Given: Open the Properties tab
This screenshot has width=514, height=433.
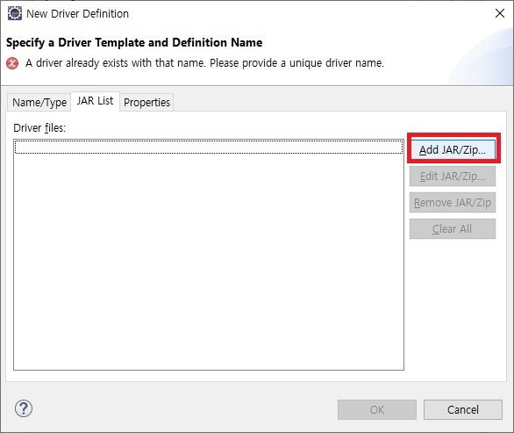Looking at the screenshot, I should click(x=146, y=103).
